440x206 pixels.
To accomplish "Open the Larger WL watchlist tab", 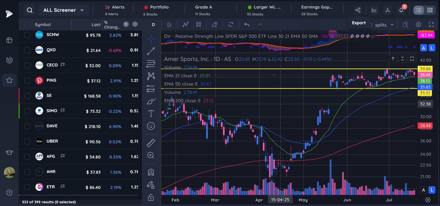I will (x=264, y=10).
